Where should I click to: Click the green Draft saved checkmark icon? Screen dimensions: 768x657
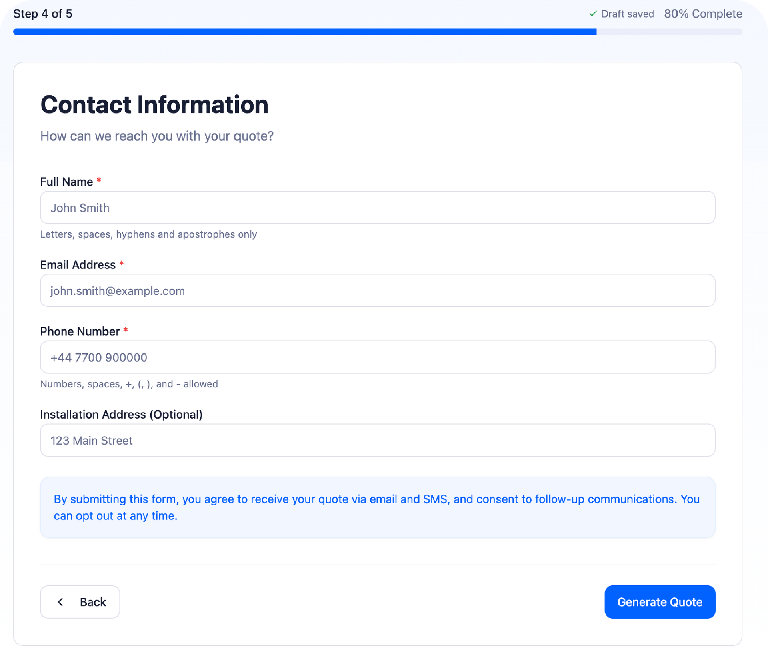593,14
